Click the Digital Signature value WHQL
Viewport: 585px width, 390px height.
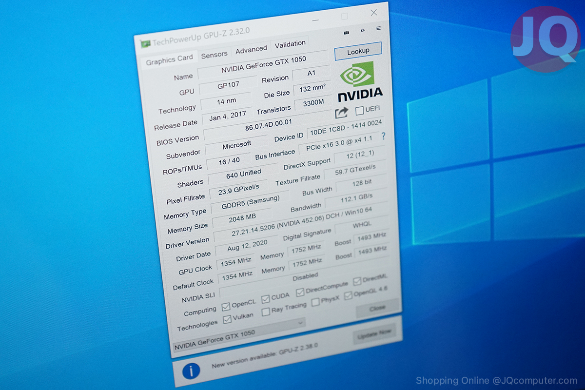point(362,225)
